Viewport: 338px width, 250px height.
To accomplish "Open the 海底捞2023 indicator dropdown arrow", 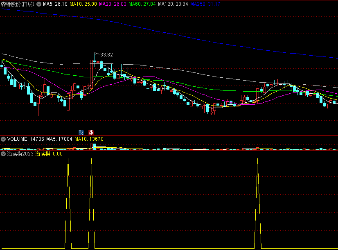I will [3, 154].
